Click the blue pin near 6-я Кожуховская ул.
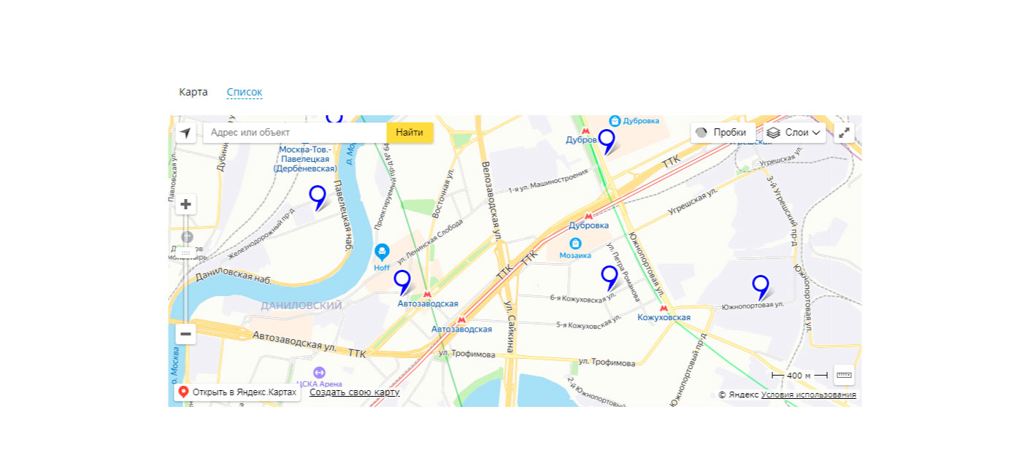 (609, 278)
